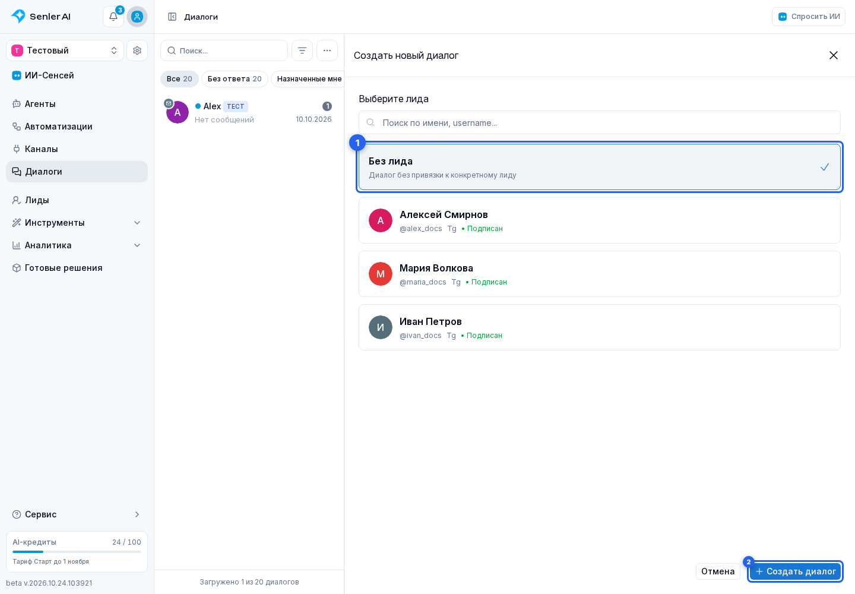Select the Без лида option

pyautogui.click(x=600, y=167)
